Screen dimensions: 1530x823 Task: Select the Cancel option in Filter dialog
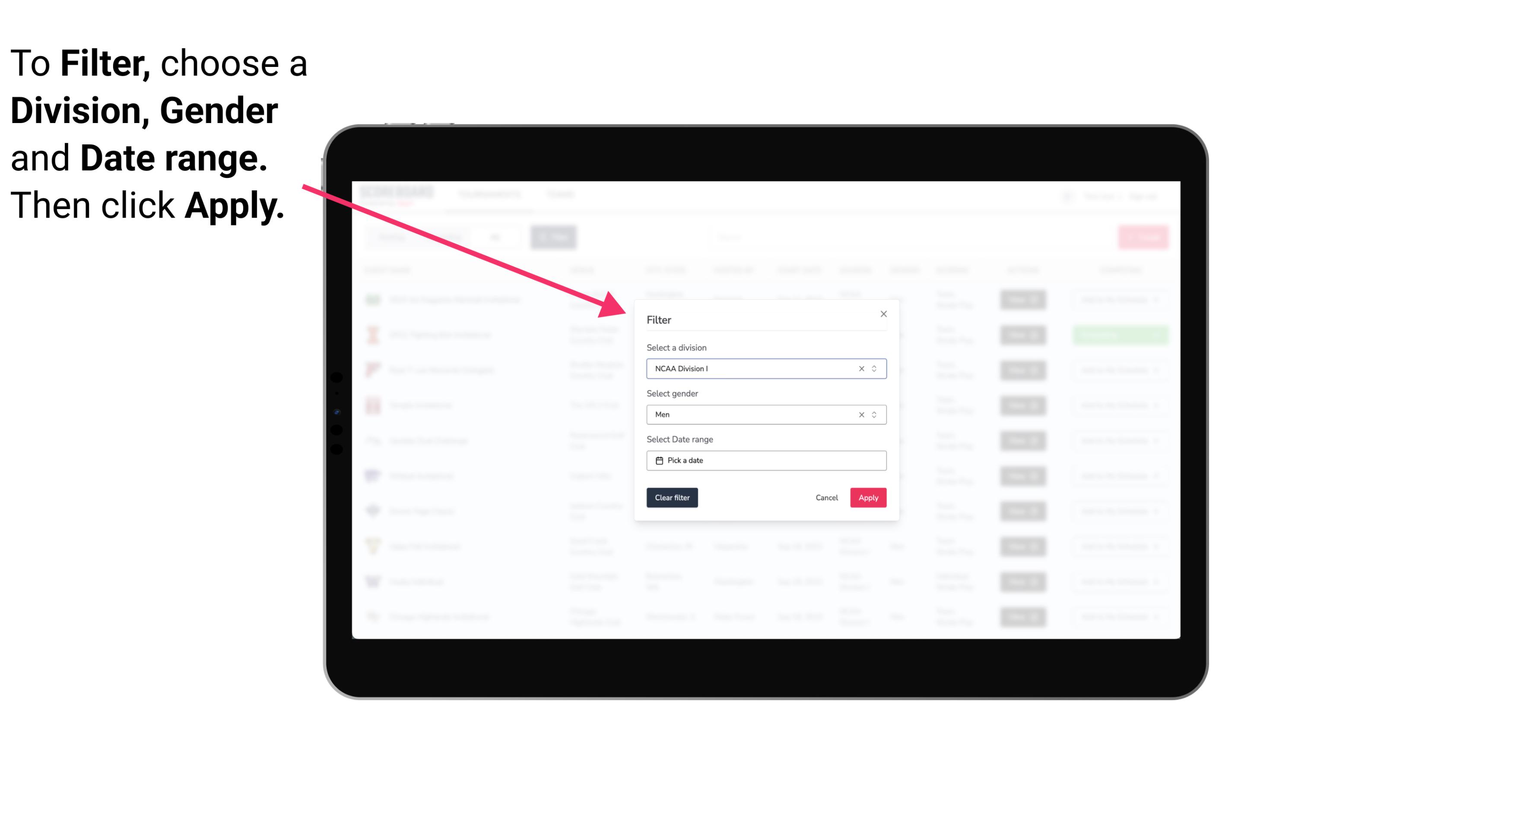[827, 498]
